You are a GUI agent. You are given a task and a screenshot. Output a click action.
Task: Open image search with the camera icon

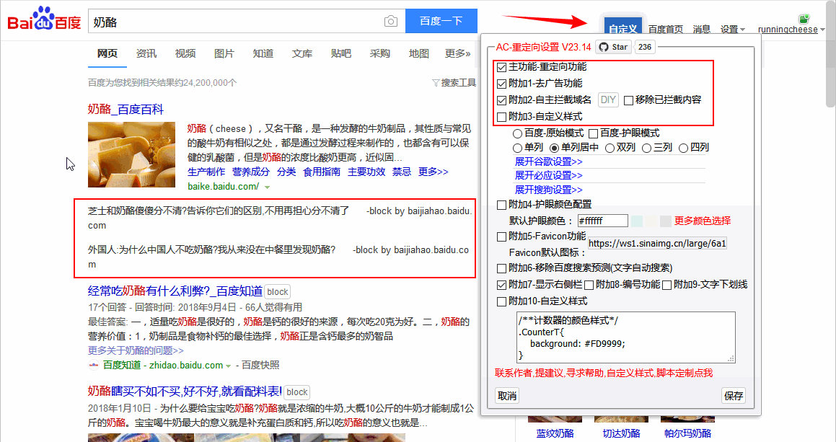tap(391, 22)
